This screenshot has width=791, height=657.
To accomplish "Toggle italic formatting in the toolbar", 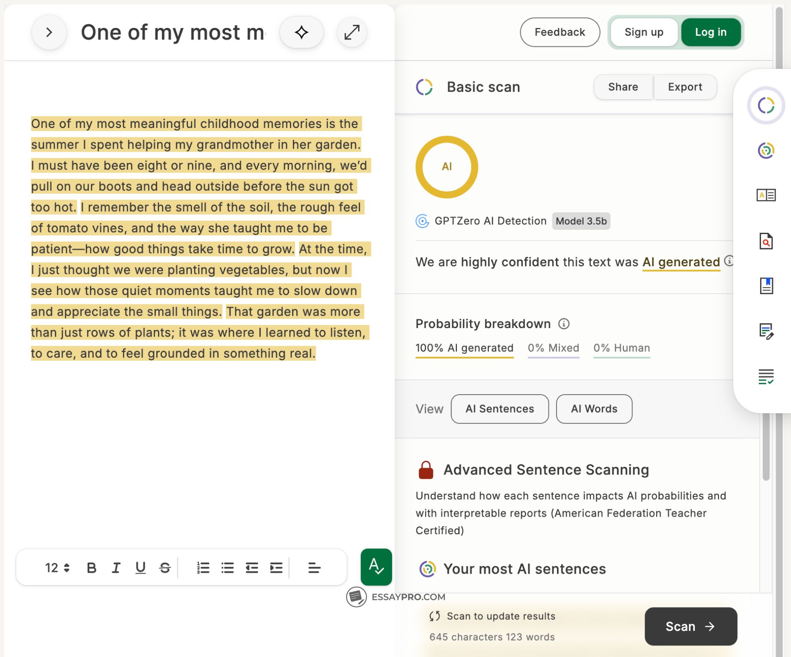I will coord(116,568).
